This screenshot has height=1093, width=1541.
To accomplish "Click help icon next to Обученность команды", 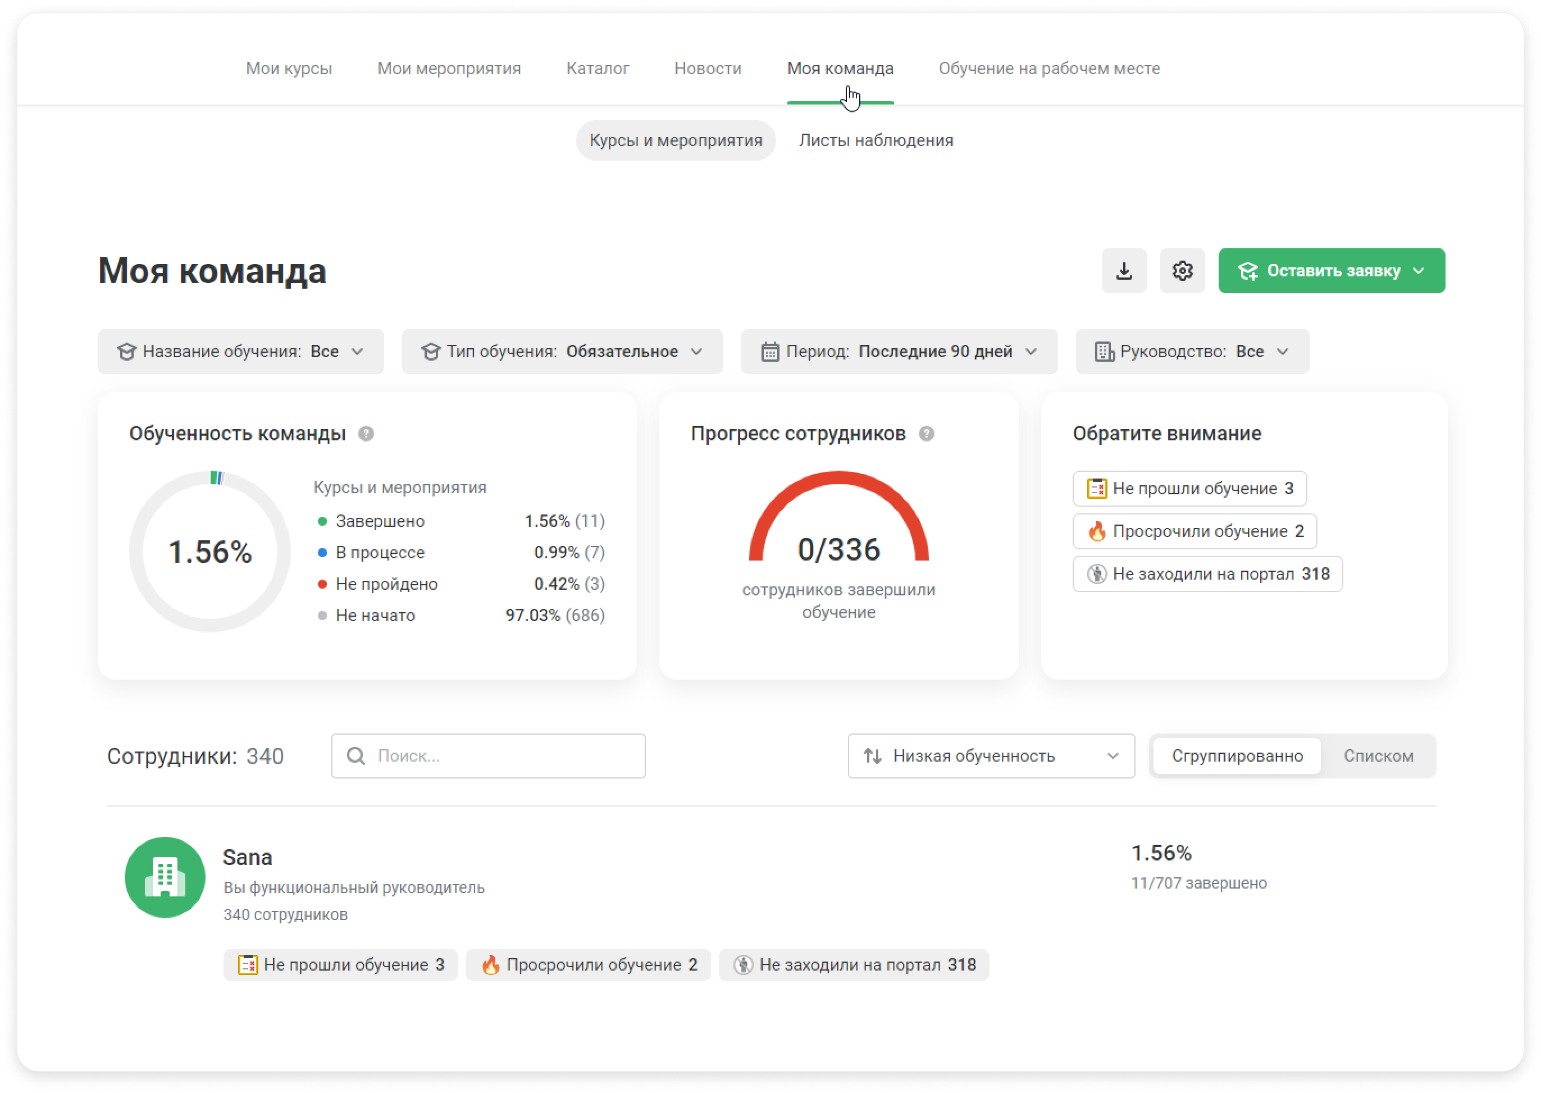I will (366, 434).
